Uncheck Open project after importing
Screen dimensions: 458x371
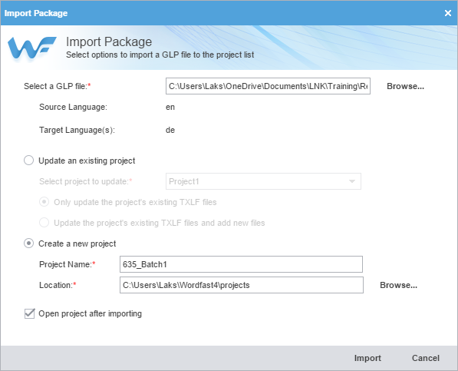(29, 313)
